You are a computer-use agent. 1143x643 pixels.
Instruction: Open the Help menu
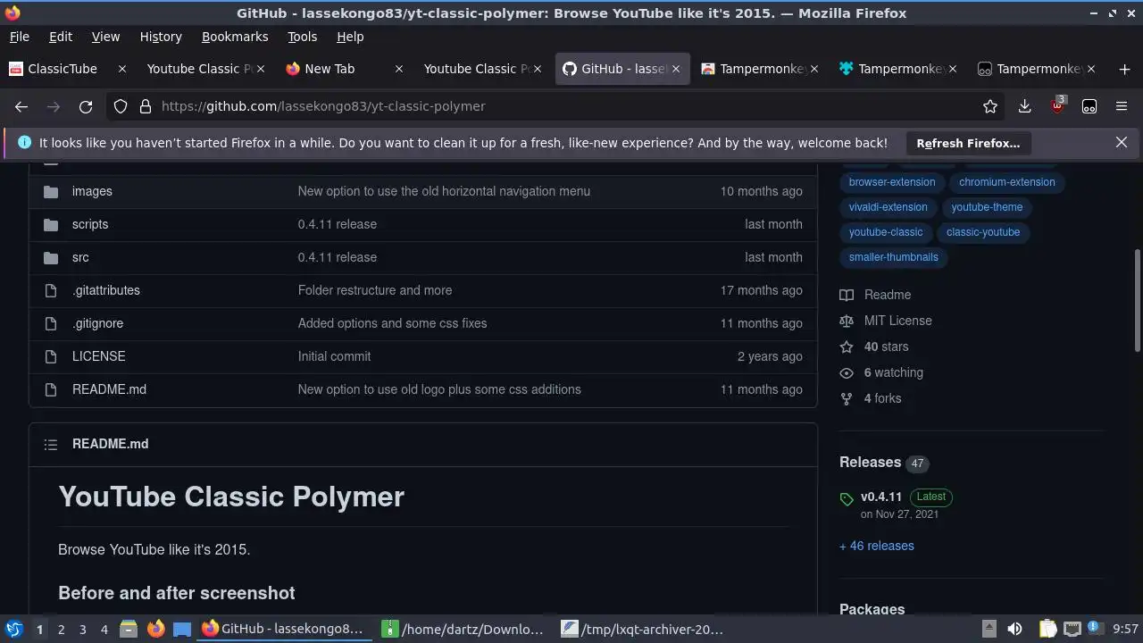(350, 37)
